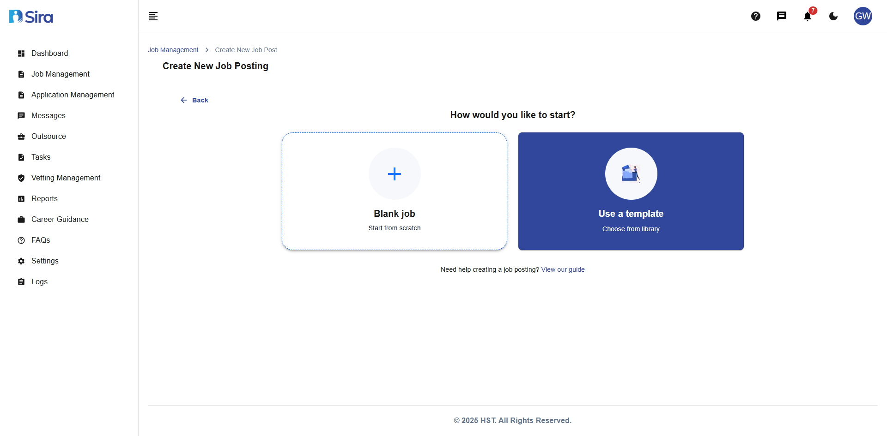The image size is (887, 436).
Task: Select the Career Guidance icon
Action: click(21, 219)
